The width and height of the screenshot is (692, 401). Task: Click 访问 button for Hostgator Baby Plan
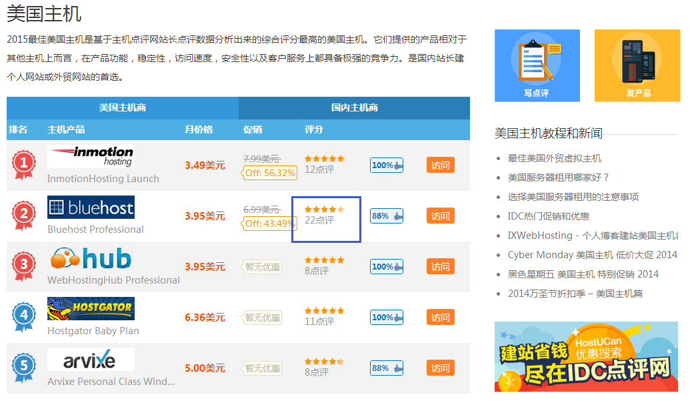(441, 318)
